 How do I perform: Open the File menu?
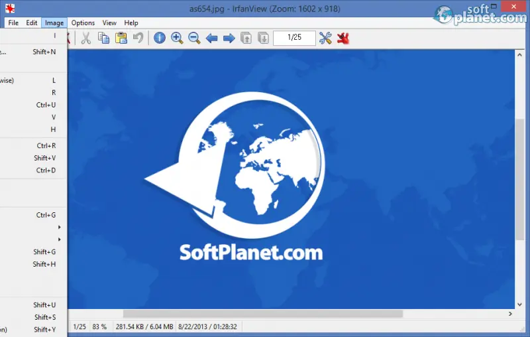13,23
